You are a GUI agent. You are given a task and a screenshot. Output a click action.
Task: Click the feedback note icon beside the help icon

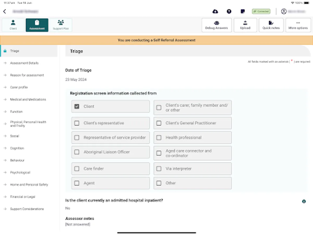(242, 11)
